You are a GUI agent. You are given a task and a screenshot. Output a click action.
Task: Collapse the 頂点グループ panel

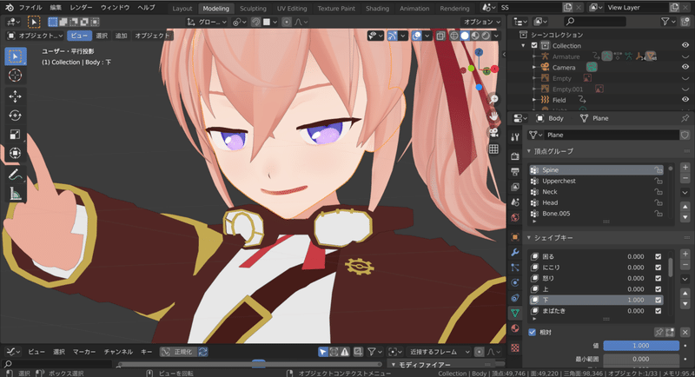[529, 151]
